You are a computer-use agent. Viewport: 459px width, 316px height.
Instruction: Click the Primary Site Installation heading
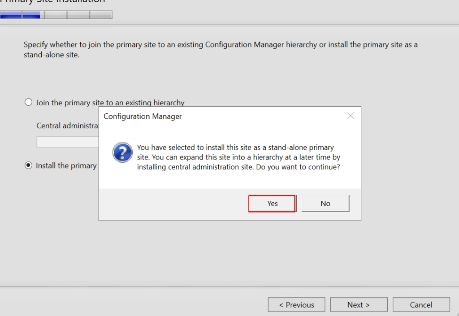click(54, 2)
